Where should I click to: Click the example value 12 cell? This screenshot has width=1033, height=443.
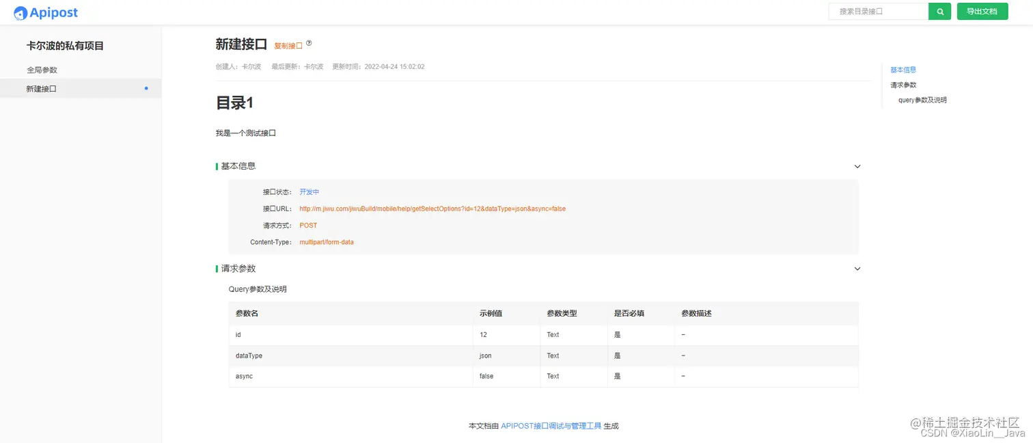pos(506,335)
